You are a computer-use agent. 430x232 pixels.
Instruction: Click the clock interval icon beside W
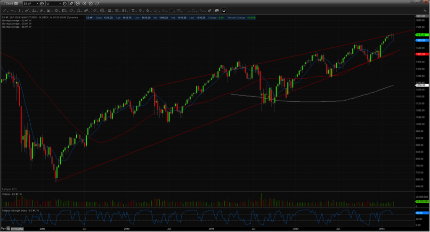point(65,4)
